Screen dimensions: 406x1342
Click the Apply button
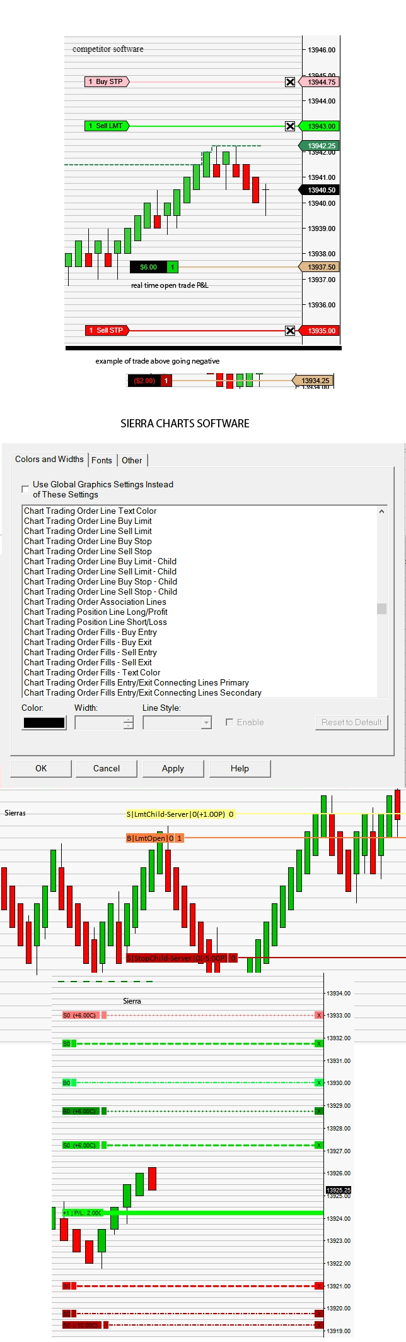173,768
